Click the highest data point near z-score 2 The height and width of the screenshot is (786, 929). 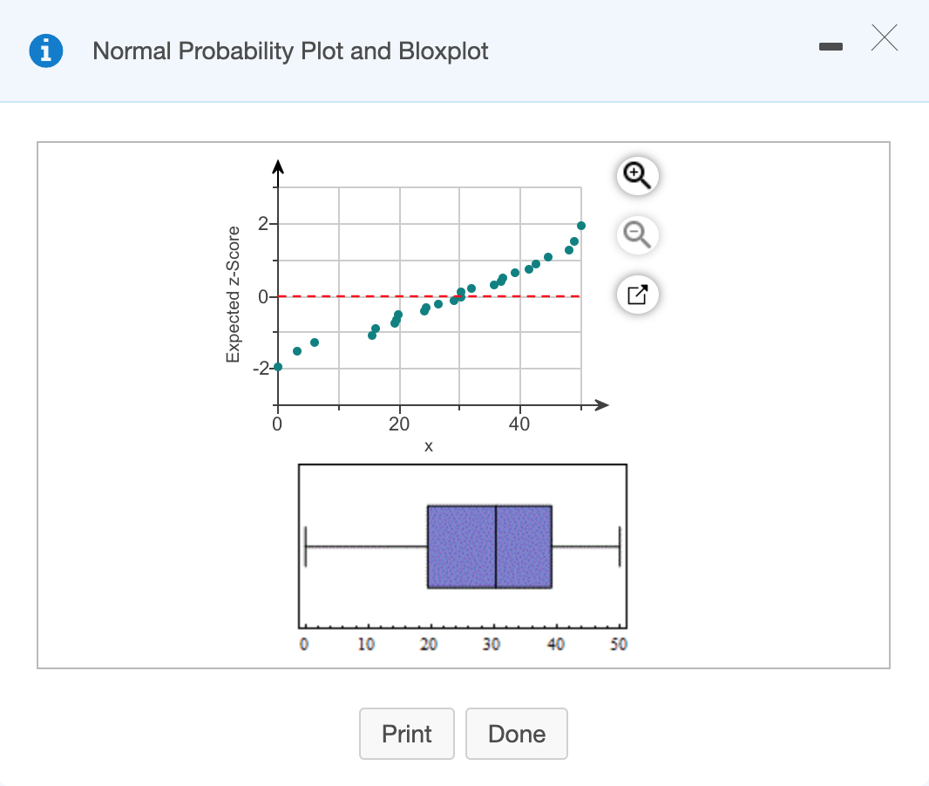tap(580, 224)
